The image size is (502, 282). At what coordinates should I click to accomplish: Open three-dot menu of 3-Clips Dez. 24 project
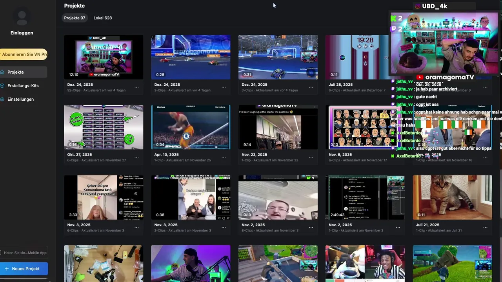click(311, 87)
